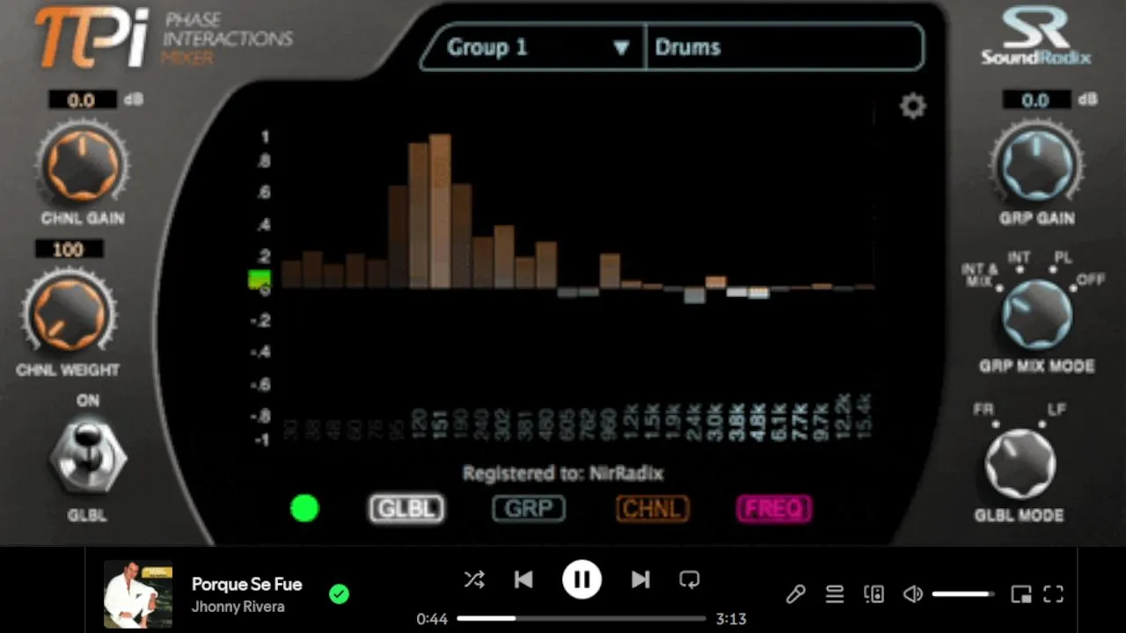1126x633 pixels.
Task: Open the Group 1 dropdown
Action: 534,47
